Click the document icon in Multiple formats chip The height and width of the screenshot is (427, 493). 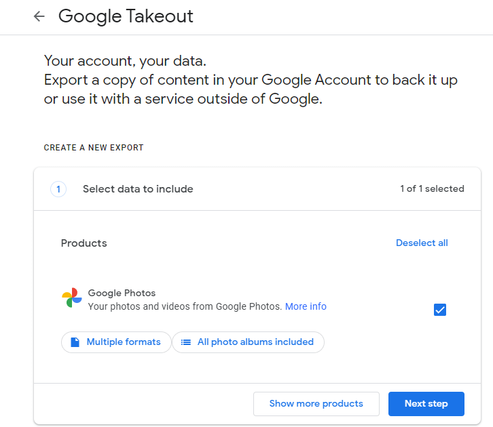tap(75, 342)
